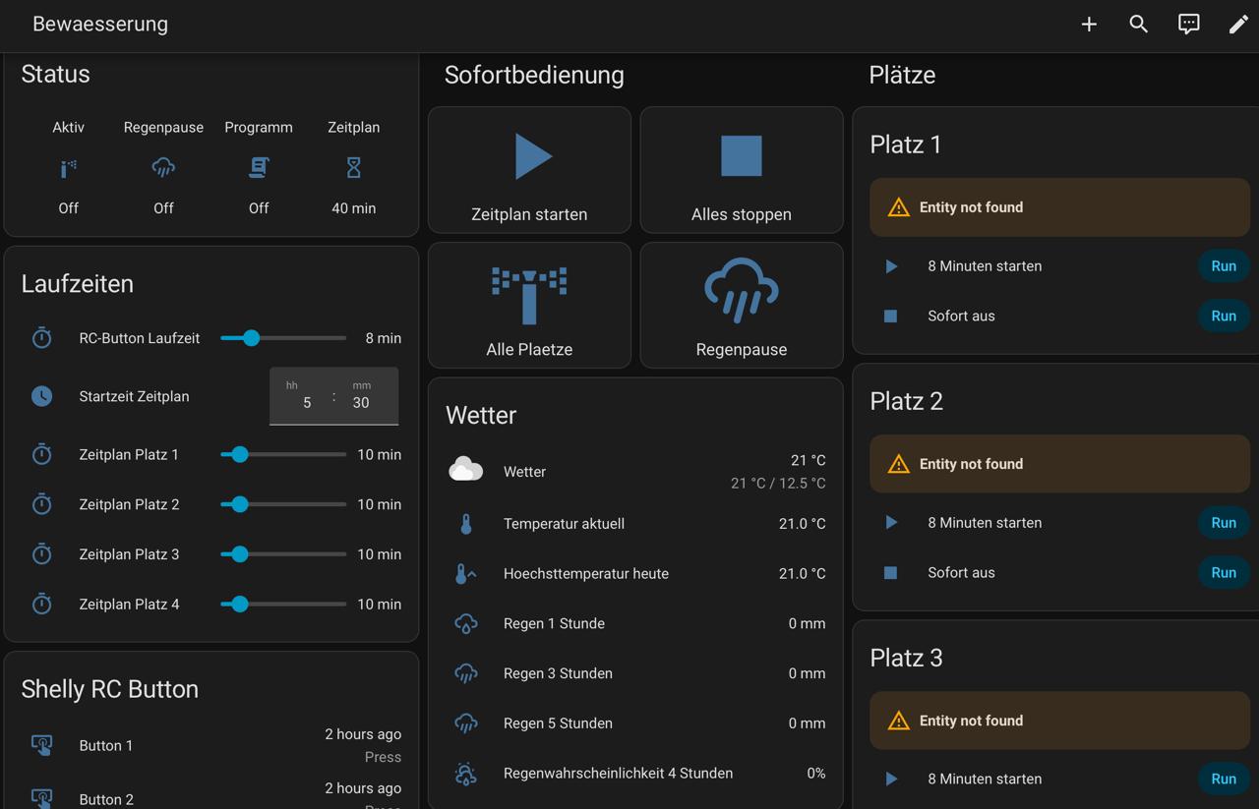Click the Regen 1 Stunde 0 mm value
Viewport: 1259px width, 809px height.
(x=807, y=623)
